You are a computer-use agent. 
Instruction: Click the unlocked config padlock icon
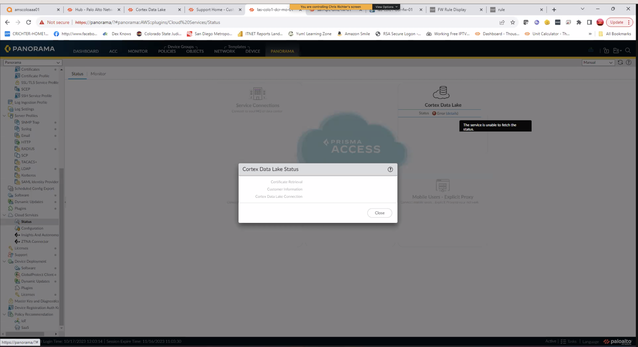(606, 50)
